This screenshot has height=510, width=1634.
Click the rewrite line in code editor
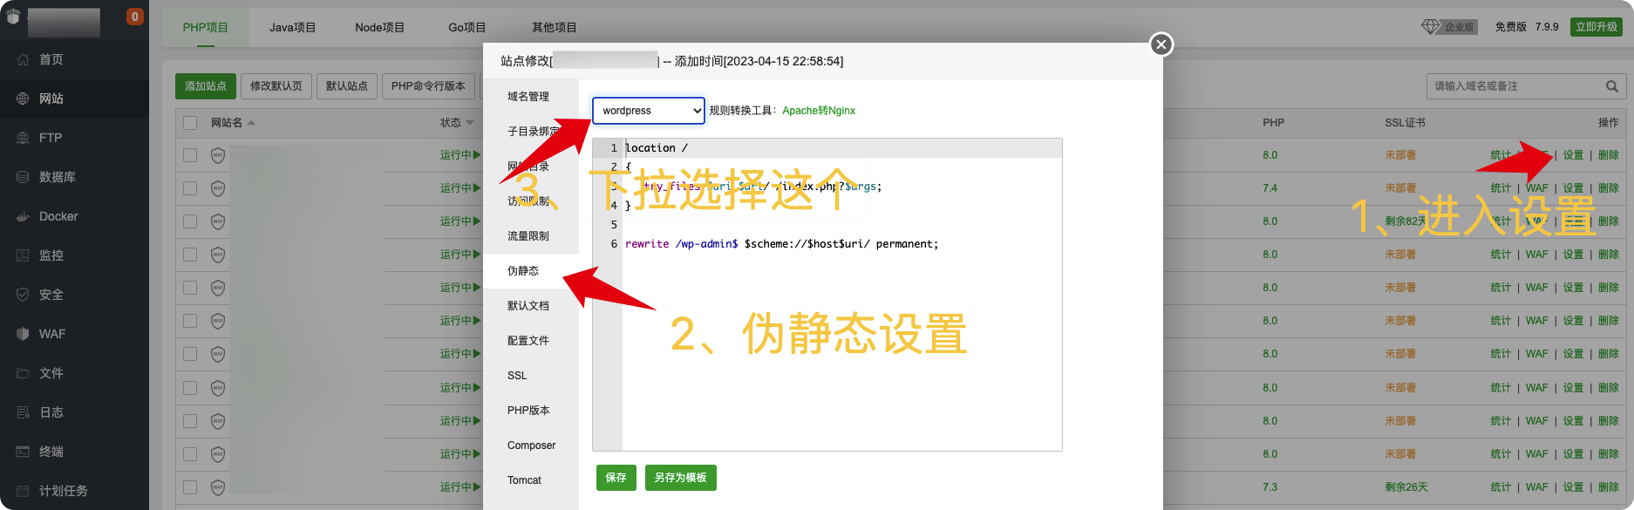coord(782,244)
